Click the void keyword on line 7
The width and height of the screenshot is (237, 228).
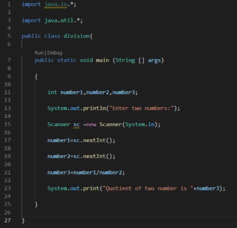pyautogui.click(x=86, y=60)
